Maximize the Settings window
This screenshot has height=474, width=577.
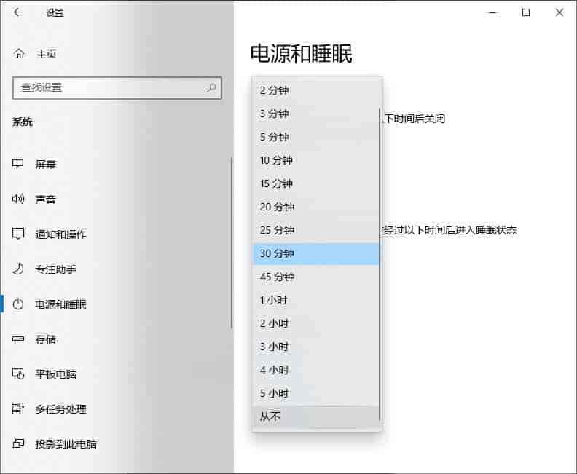pyautogui.click(x=526, y=12)
